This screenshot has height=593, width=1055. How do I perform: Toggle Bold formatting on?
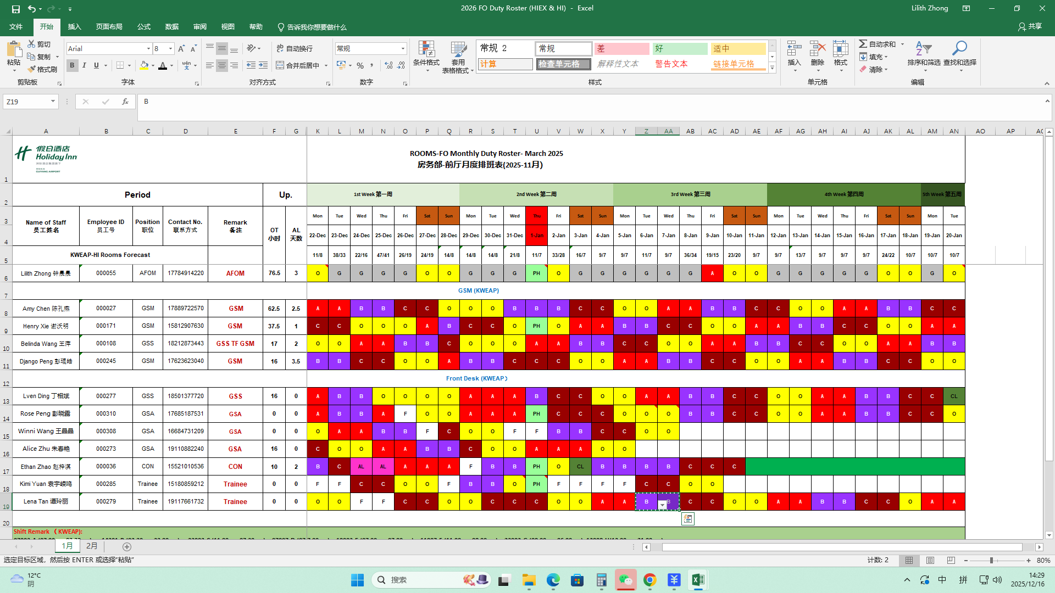pyautogui.click(x=72, y=65)
